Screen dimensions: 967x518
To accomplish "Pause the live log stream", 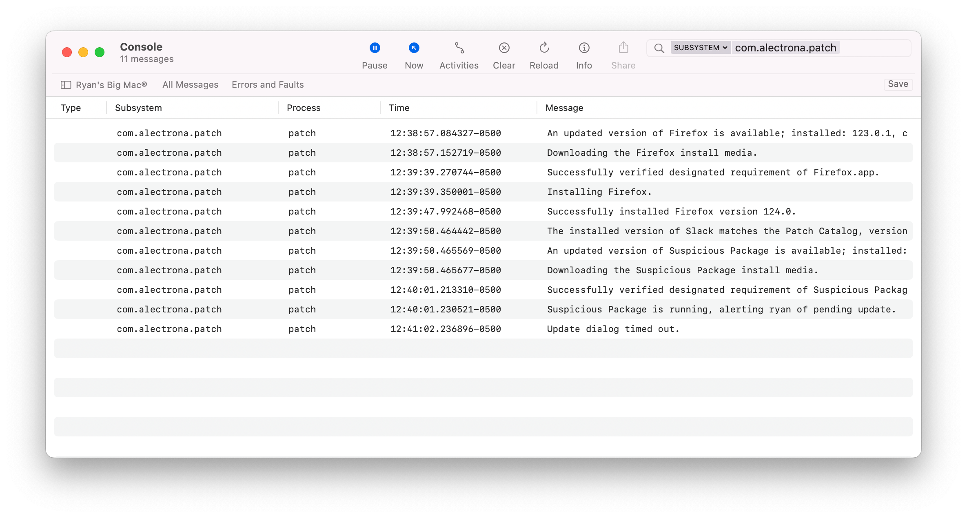I will [375, 48].
